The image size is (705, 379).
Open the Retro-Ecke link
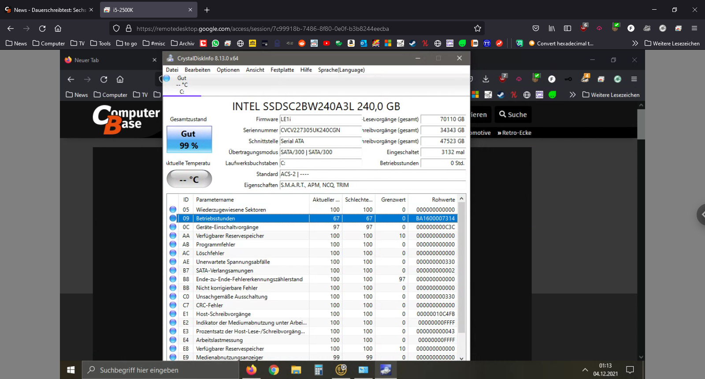click(514, 133)
